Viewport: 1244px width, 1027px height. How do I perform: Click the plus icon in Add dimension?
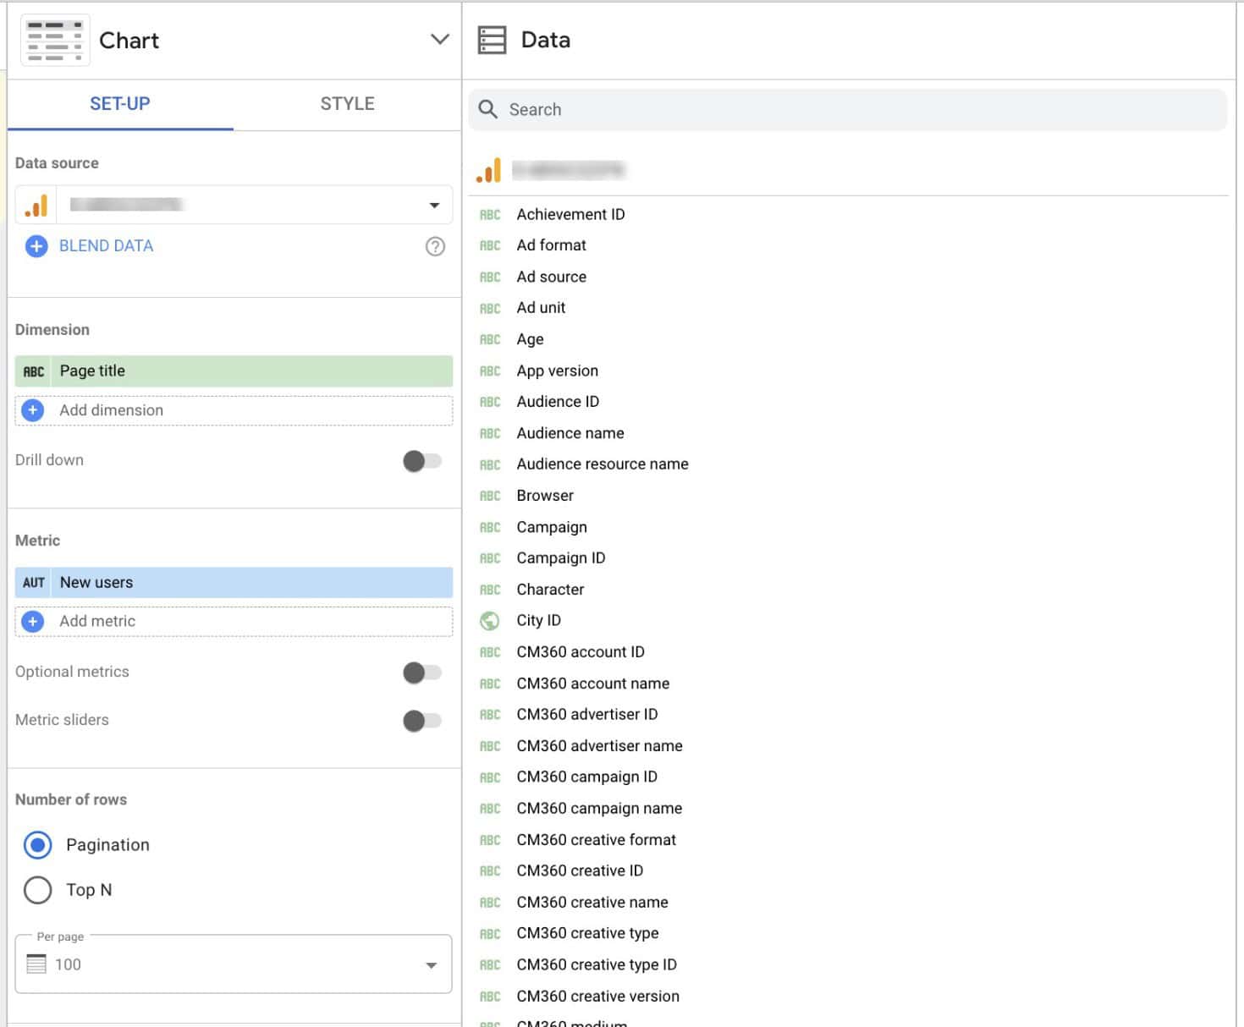click(33, 410)
